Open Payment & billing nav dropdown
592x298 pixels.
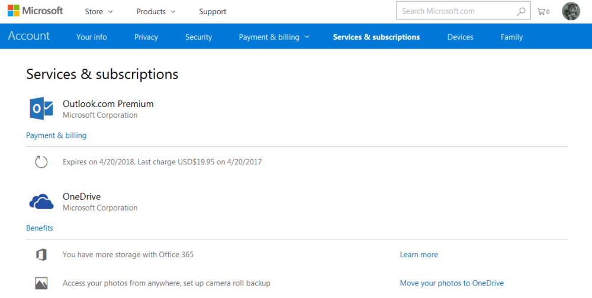274,37
